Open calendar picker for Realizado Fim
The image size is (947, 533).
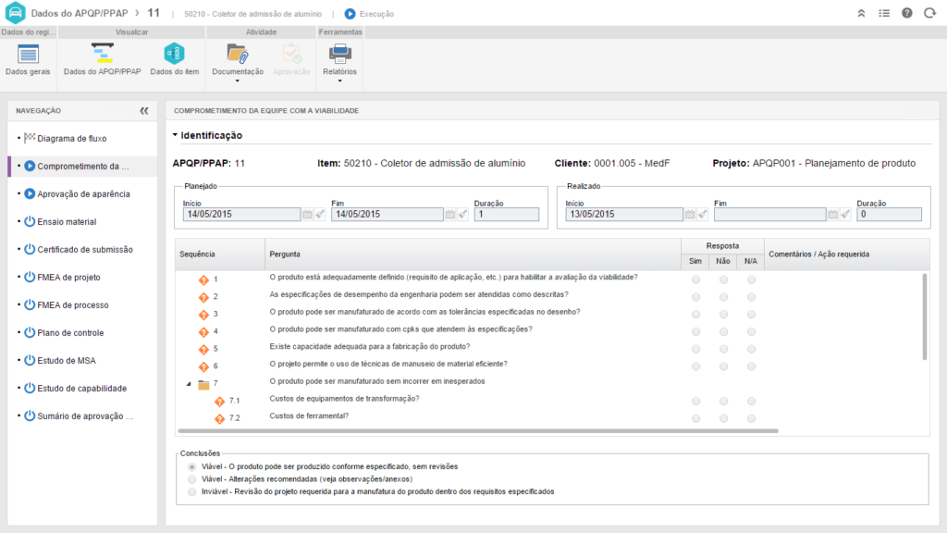point(834,214)
